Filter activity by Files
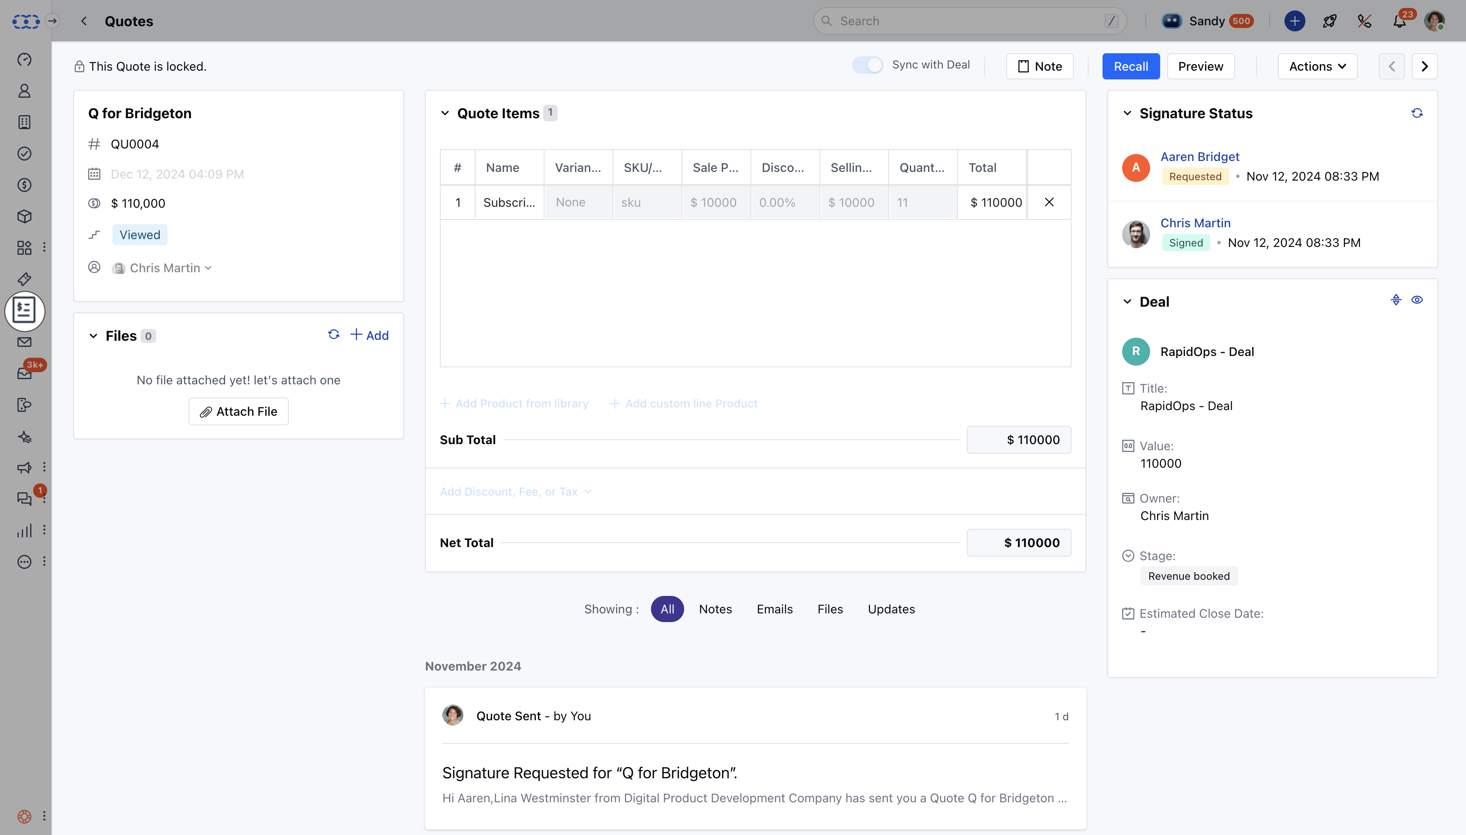Viewport: 1466px width, 835px height. [x=830, y=609]
